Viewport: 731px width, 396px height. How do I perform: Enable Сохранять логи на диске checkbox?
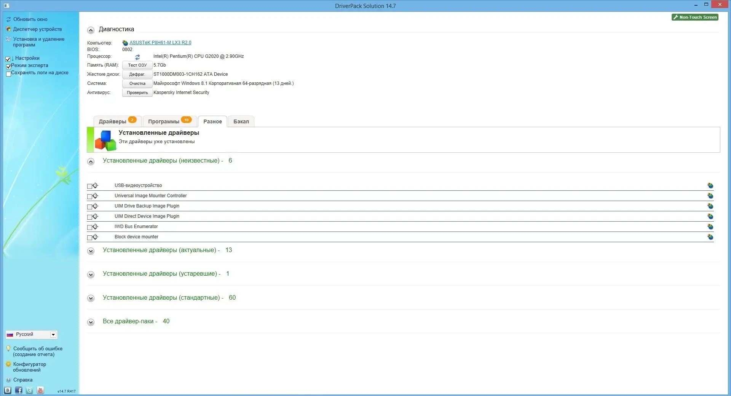coord(8,74)
